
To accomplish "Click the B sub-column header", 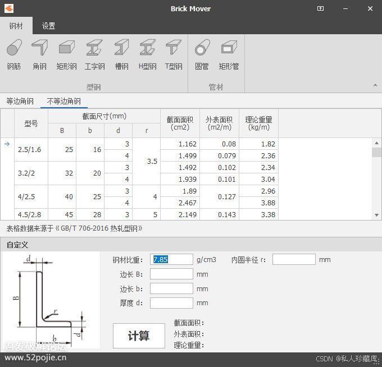I will (x=62, y=131).
